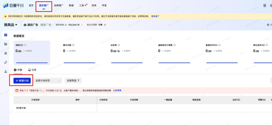This screenshot has width=272, height=125.
Task: Click the 一键起量 column header
Action: (x=168, y=100)
